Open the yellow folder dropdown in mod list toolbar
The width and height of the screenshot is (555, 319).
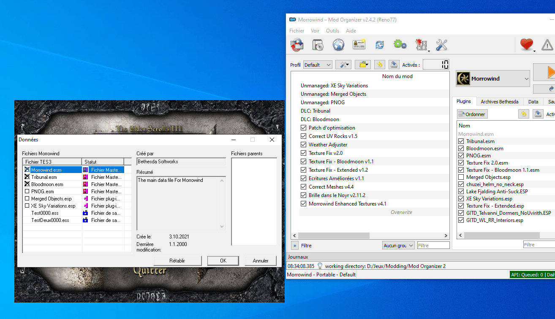click(x=362, y=65)
